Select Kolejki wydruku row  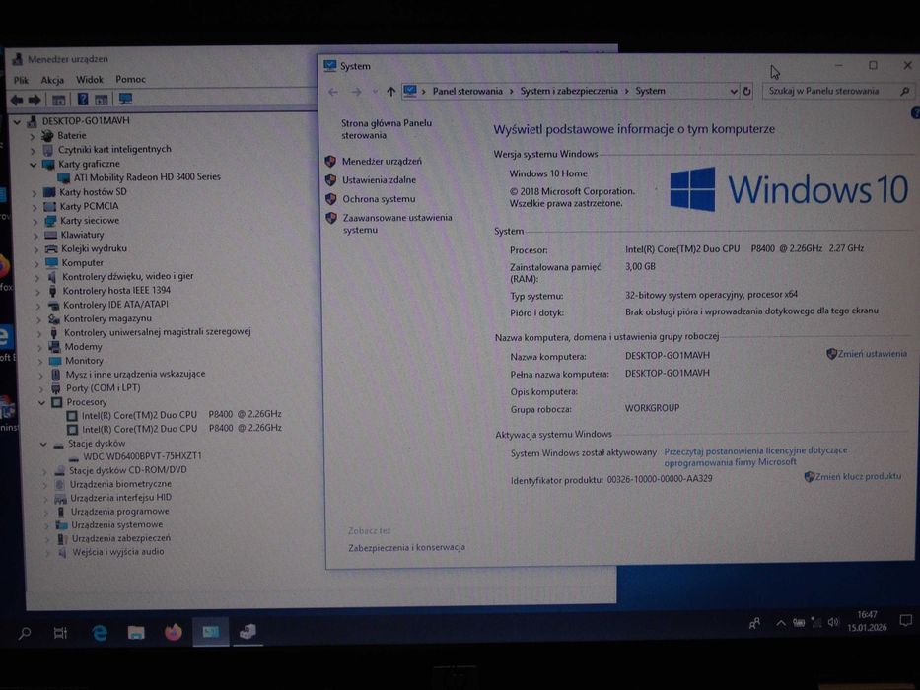point(94,248)
